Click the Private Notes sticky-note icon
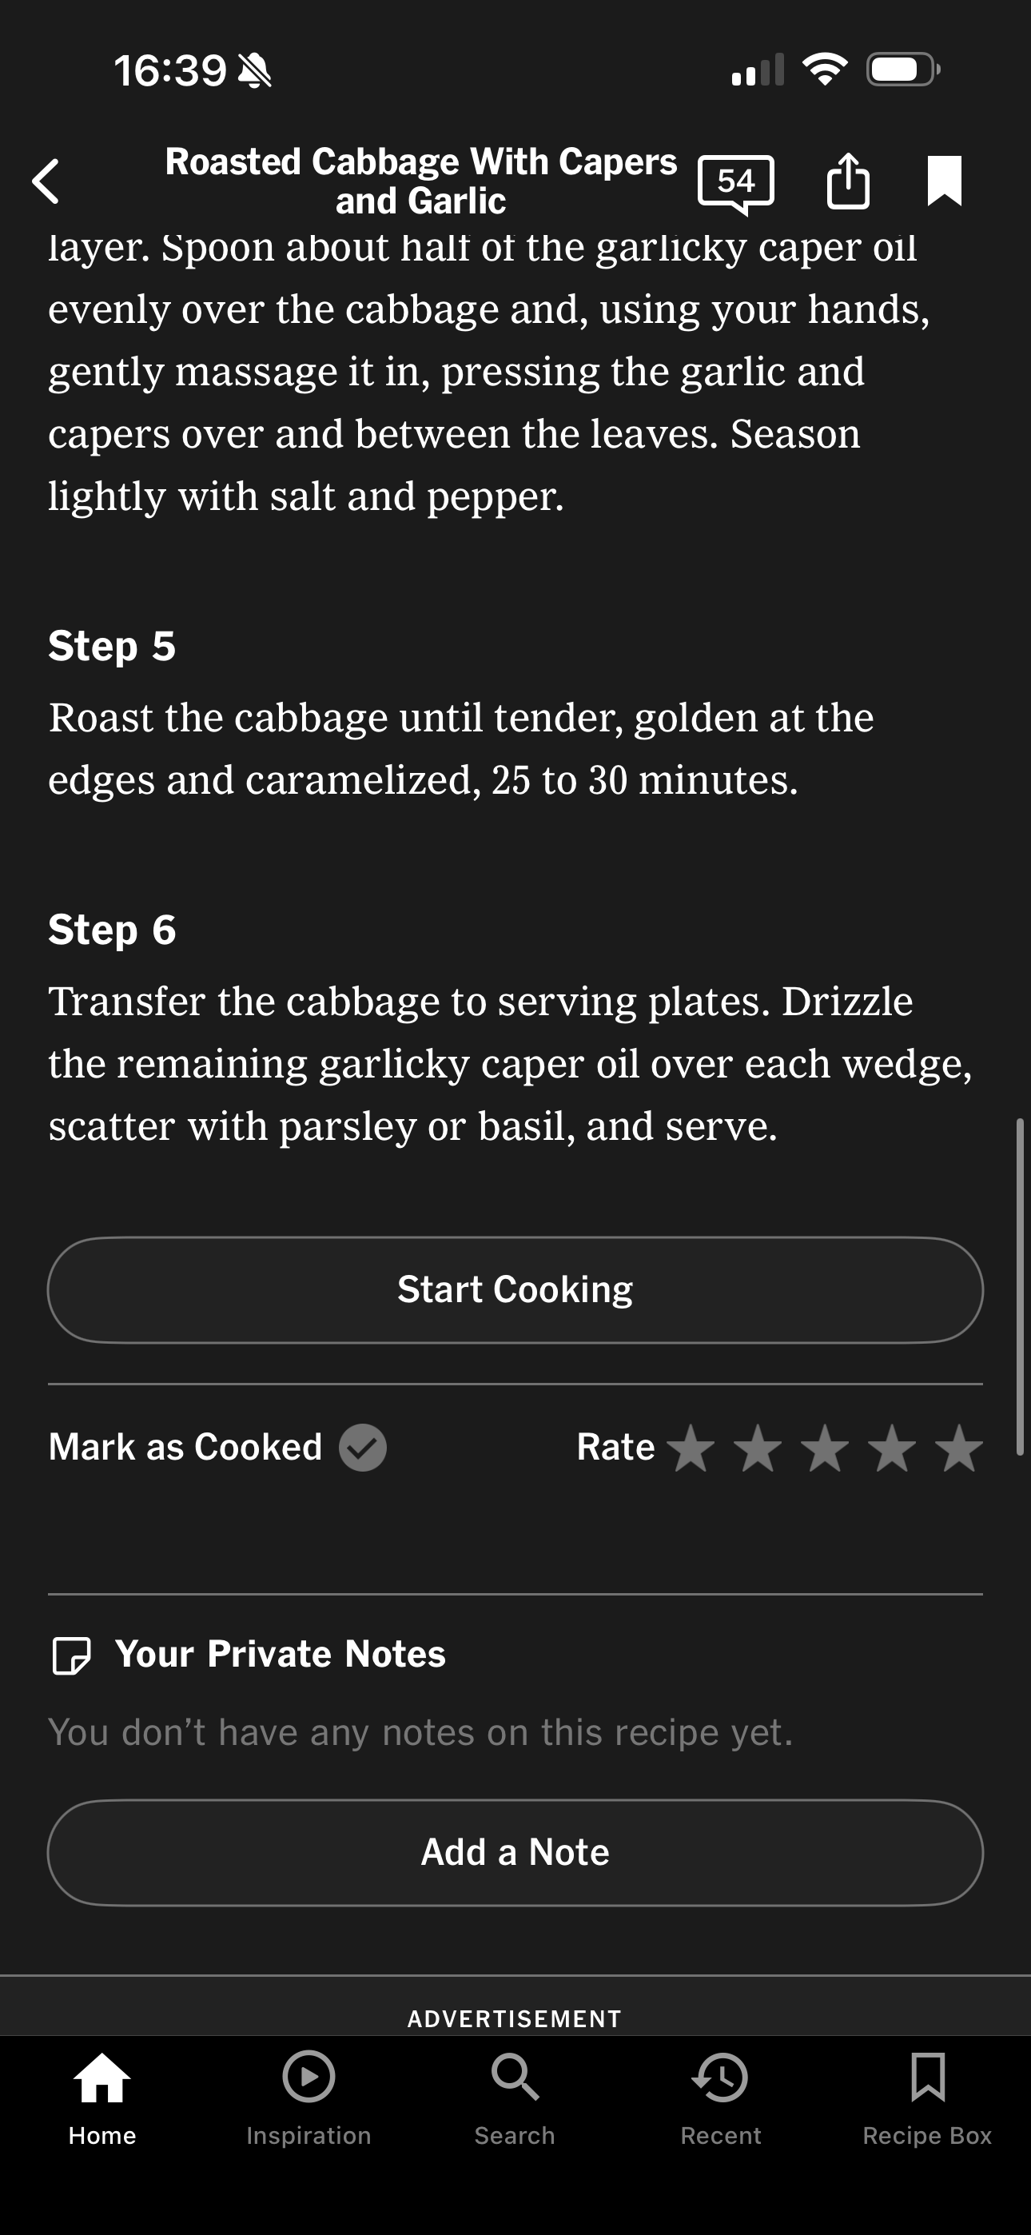The height and width of the screenshot is (2235, 1031). point(71,1655)
